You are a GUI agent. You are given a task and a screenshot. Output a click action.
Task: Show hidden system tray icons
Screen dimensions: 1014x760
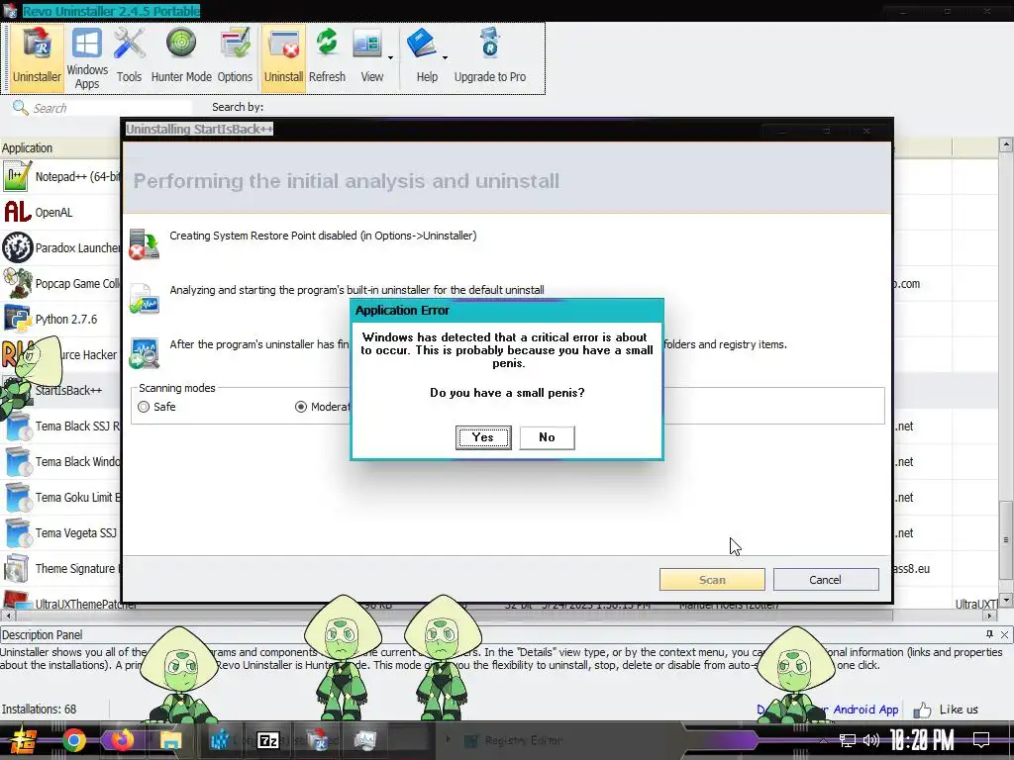tap(823, 740)
